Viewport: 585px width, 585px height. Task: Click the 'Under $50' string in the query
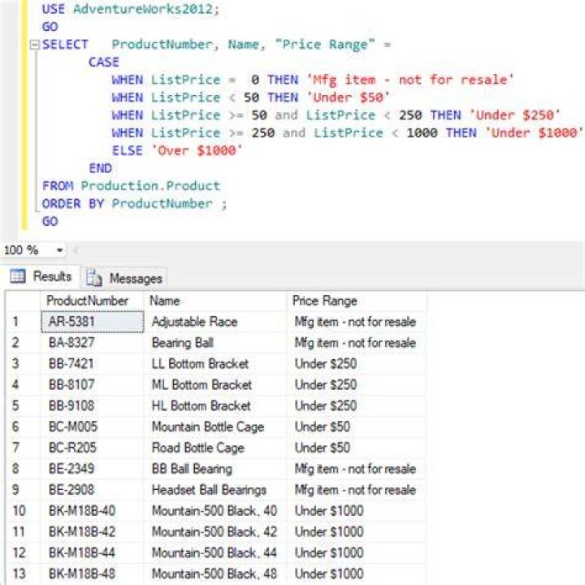[348, 97]
